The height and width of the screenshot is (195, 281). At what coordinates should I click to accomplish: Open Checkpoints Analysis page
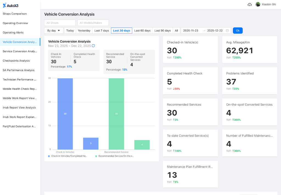[20, 61]
